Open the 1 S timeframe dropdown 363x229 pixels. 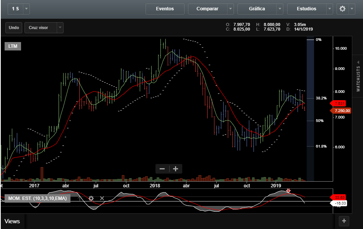coord(26,9)
